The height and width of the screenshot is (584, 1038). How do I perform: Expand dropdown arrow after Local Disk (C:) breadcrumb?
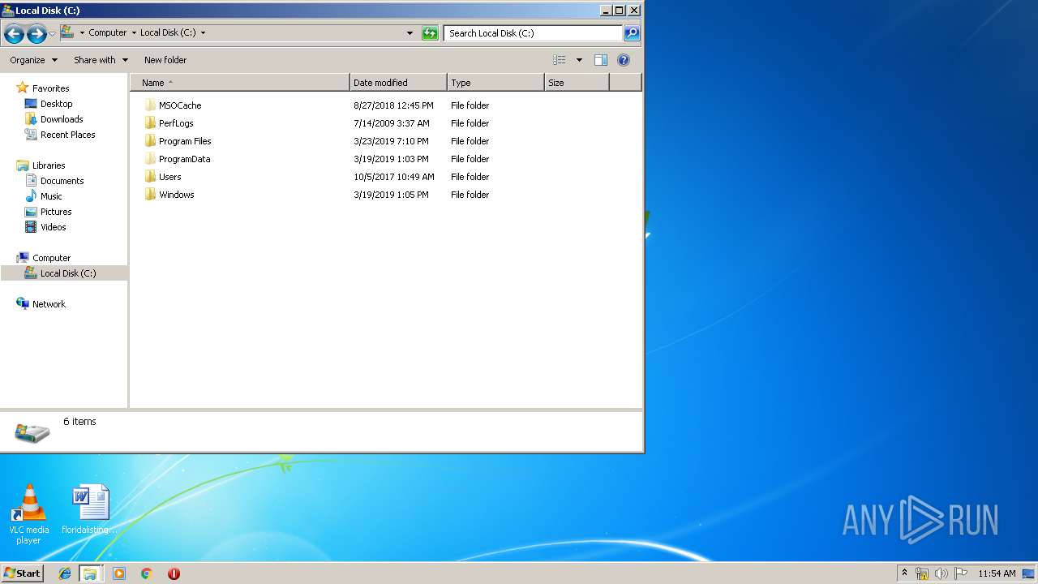203,33
